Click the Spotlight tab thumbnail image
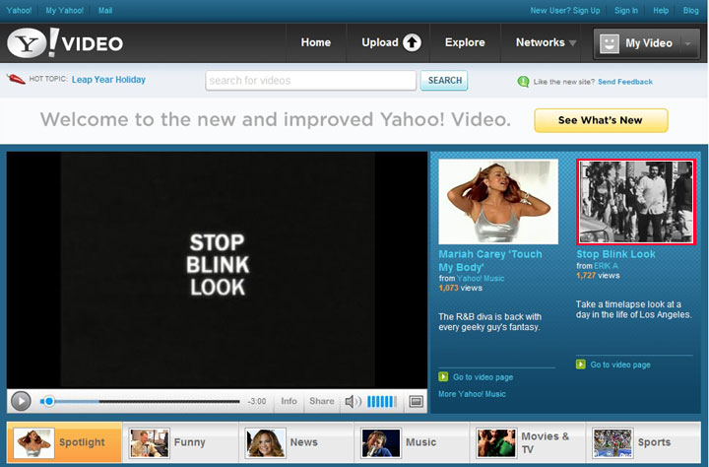Viewport: 709px width, 467px height. pyautogui.click(x=33, y=443)
